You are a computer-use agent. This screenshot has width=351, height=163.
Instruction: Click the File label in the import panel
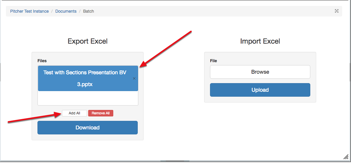(x=214, y=61)
